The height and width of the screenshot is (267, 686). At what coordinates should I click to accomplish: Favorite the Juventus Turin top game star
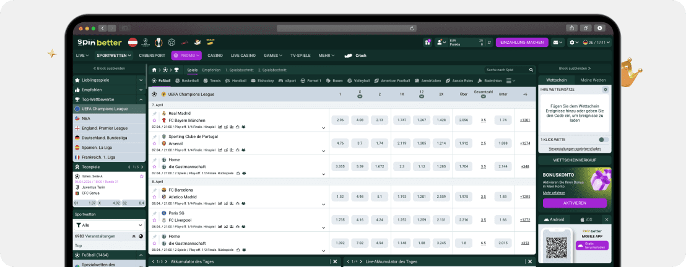click(x=141, y=176)
